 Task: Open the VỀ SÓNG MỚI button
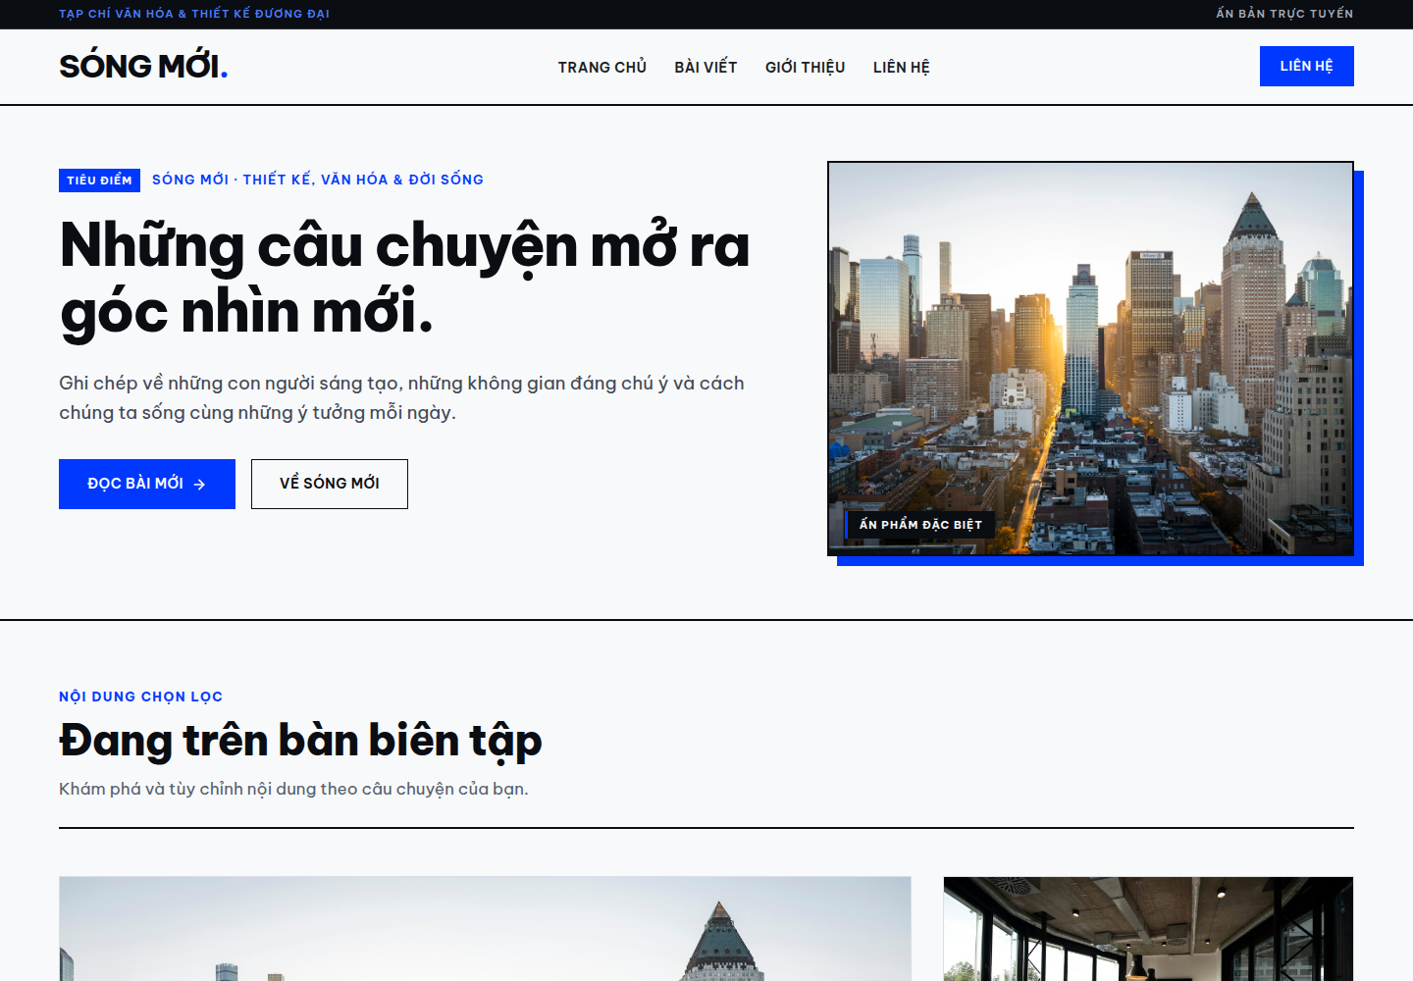pos(329,484)
